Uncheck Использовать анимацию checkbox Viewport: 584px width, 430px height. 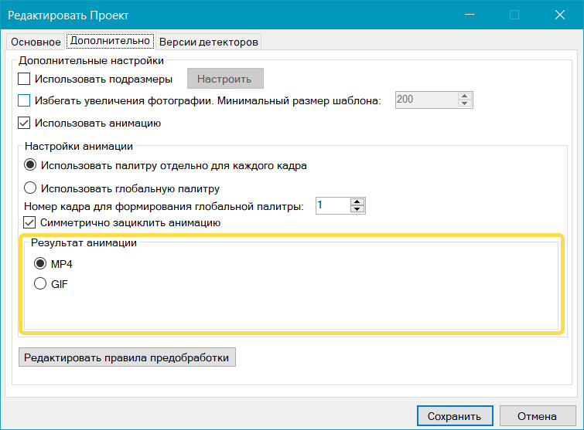(x=24, y=123)
